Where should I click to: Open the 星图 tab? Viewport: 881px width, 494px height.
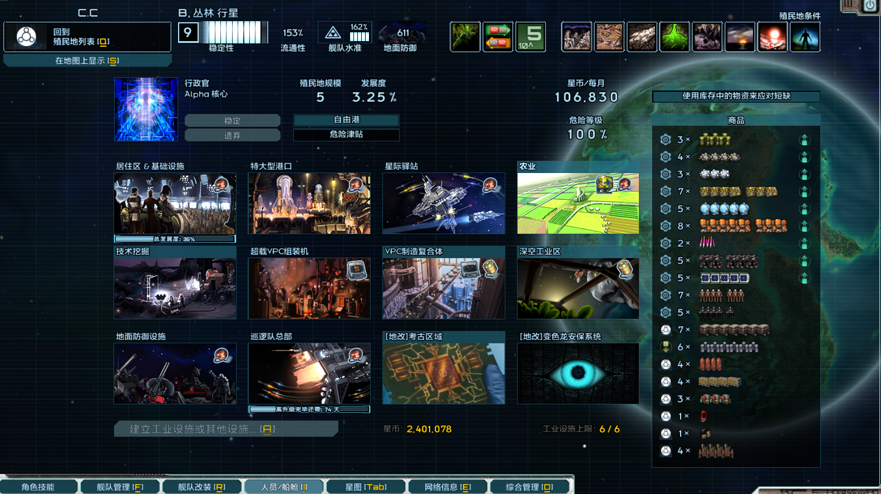tap(366, 487)
